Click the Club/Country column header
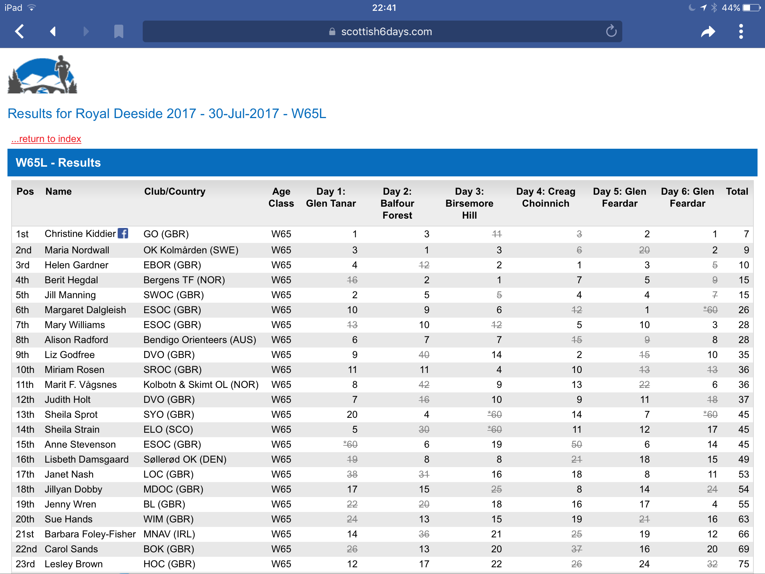 [x=174, y=191]
